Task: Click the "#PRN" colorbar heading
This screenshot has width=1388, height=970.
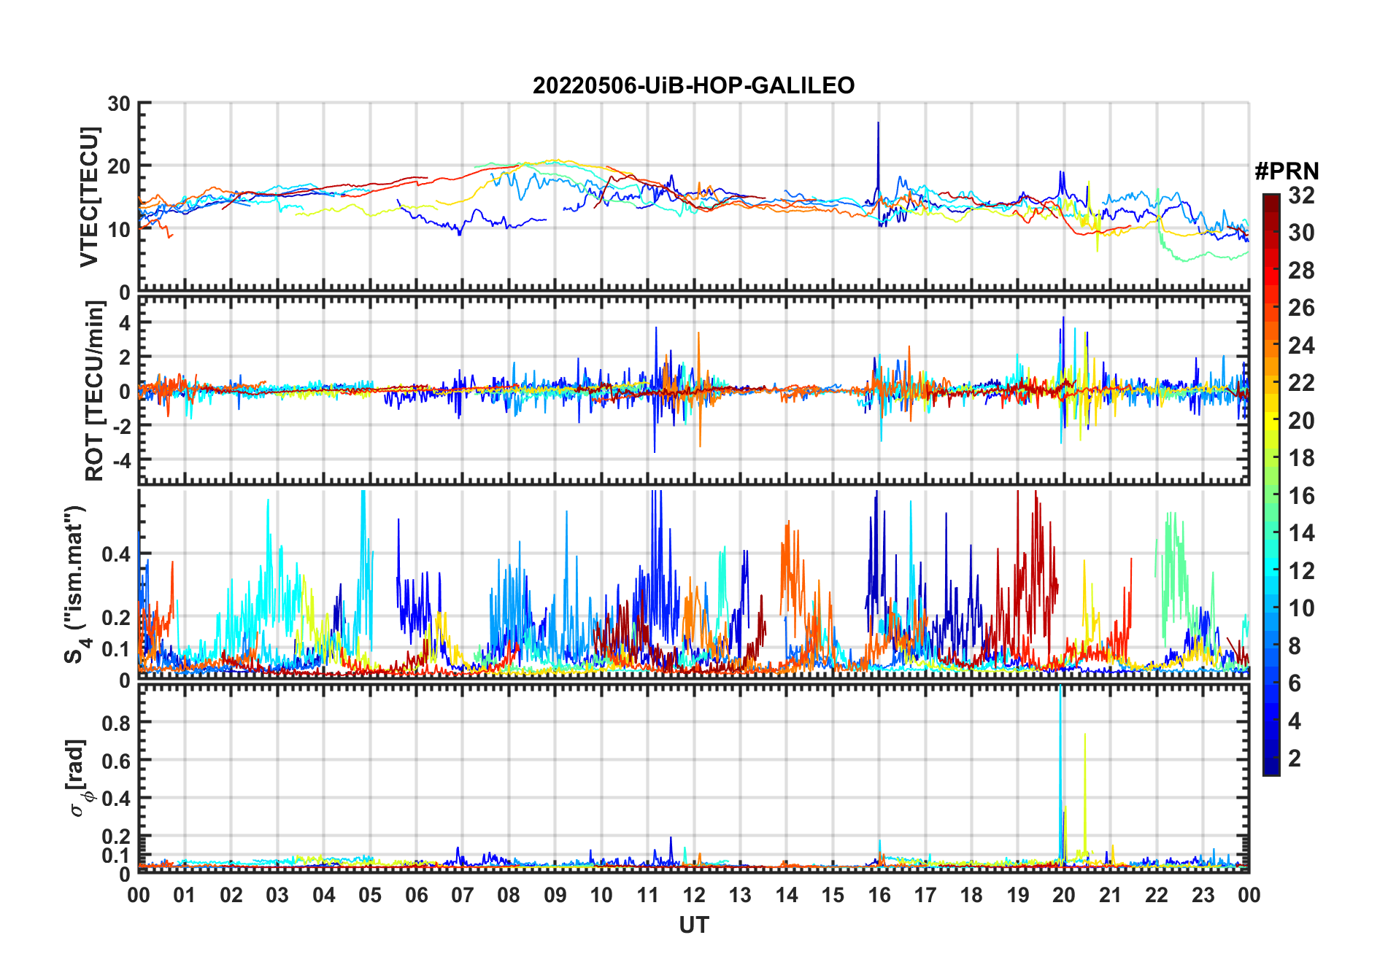Action: pos(1287,171)
